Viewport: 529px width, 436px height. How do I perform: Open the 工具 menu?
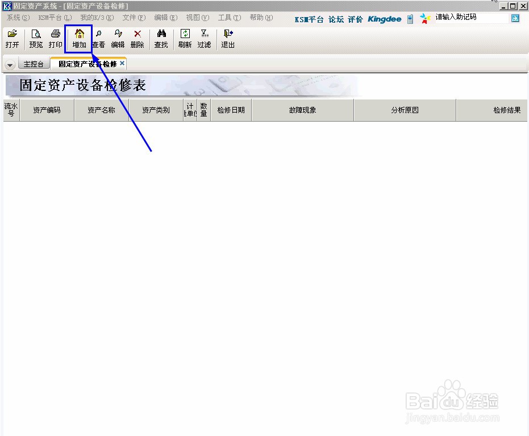tap(229, 18)
